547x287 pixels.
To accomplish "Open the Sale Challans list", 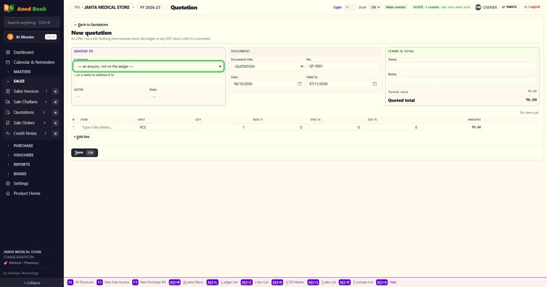I will pos(25,102).
